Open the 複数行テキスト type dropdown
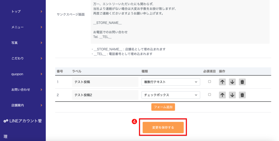The height and width of the screenshot is (141, 279). (171, 82)
